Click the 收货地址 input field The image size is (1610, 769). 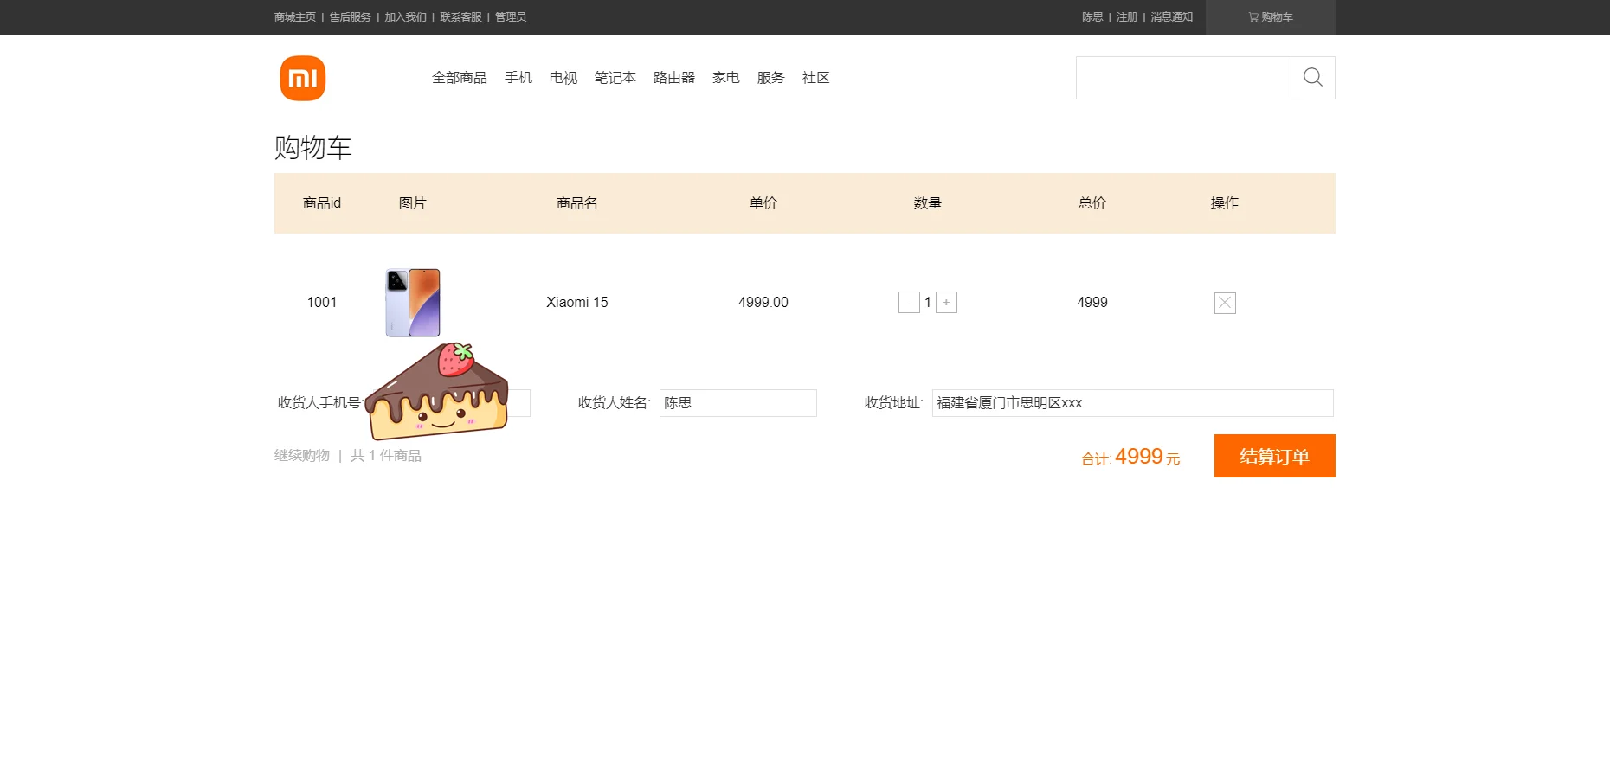point(1132,403)
